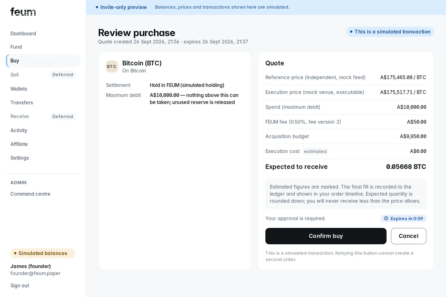Click the 'FEUM fee (0.50%, fee version 2)' label

(303, 122)
